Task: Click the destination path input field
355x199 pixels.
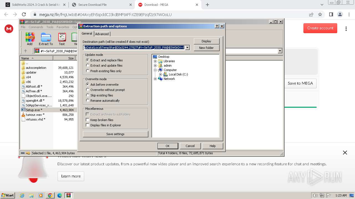Action: [x=134, y=48]
